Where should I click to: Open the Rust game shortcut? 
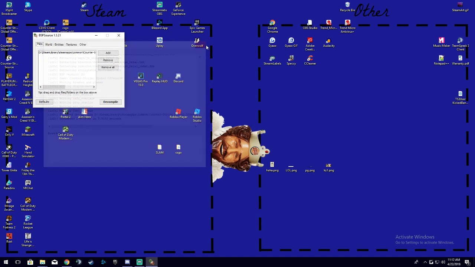(x=9, y=238)
